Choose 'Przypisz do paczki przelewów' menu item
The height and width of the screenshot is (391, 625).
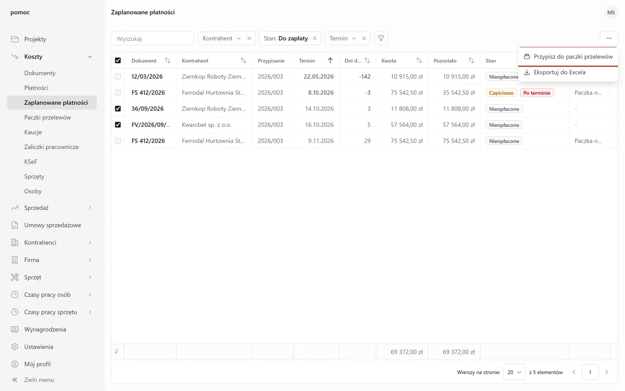[568, 56]
